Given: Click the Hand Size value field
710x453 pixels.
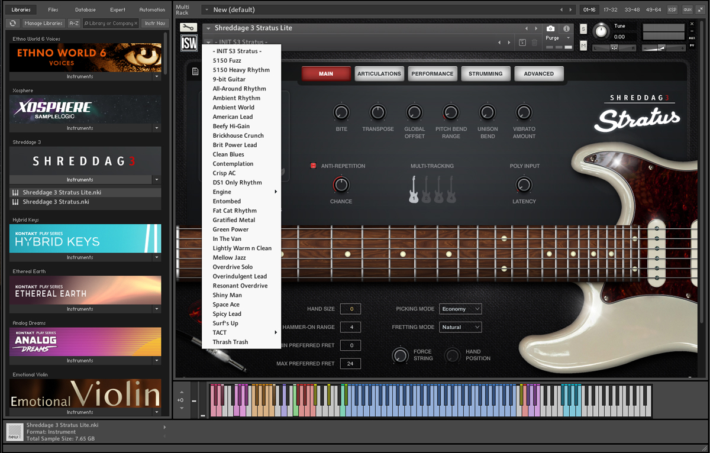Looking at the screenshot, I should (350, 309).
